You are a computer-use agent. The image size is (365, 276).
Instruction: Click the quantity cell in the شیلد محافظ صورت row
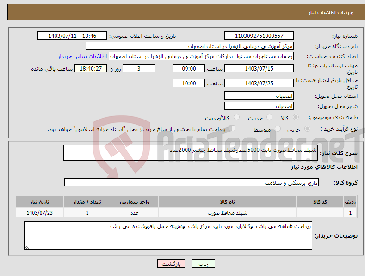click(87, 213)
